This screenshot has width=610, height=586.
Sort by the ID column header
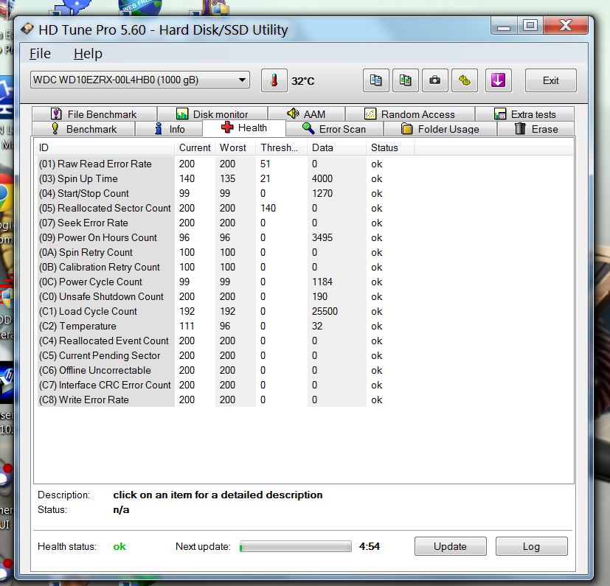point(105,147)
